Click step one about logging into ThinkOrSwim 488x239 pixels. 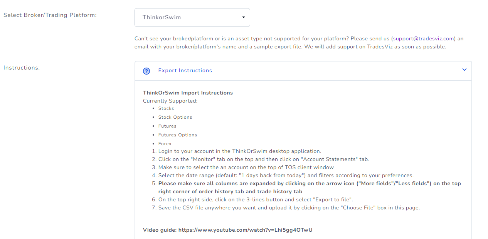tap(240, 151)
